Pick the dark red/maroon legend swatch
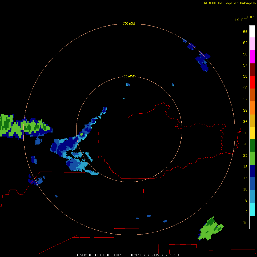The width and height of the screenshot is (257, 257). pos(252,70)
